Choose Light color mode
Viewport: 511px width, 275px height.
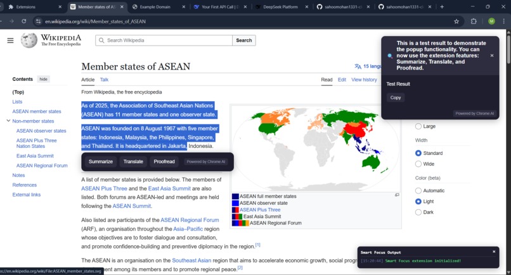(x=418, y=202)
